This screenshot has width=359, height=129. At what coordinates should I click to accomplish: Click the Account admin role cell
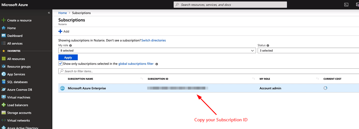click(x=270, y=88)
